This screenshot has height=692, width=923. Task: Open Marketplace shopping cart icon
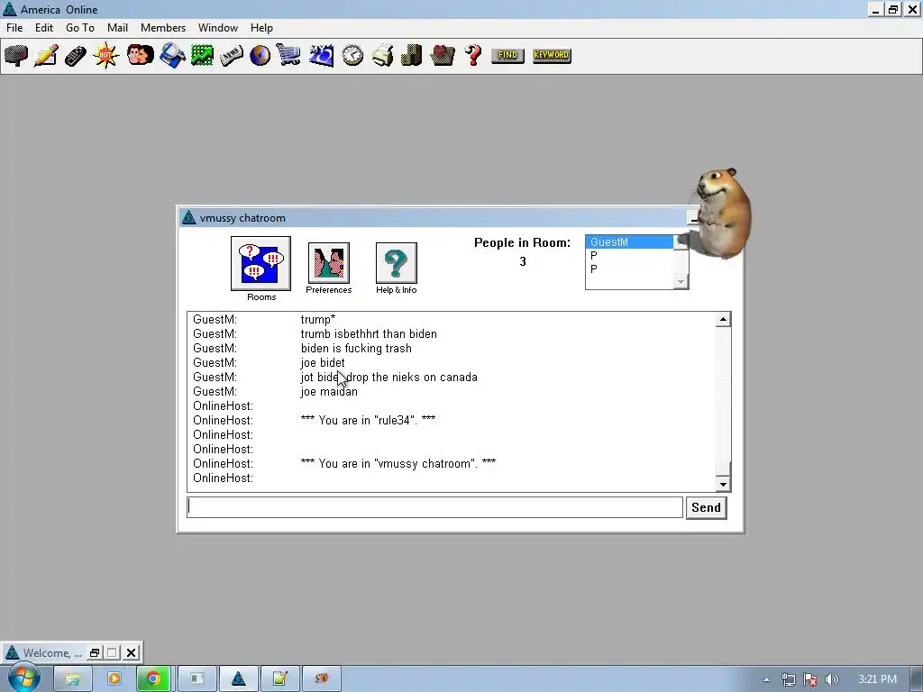click(x=289, y=56)
